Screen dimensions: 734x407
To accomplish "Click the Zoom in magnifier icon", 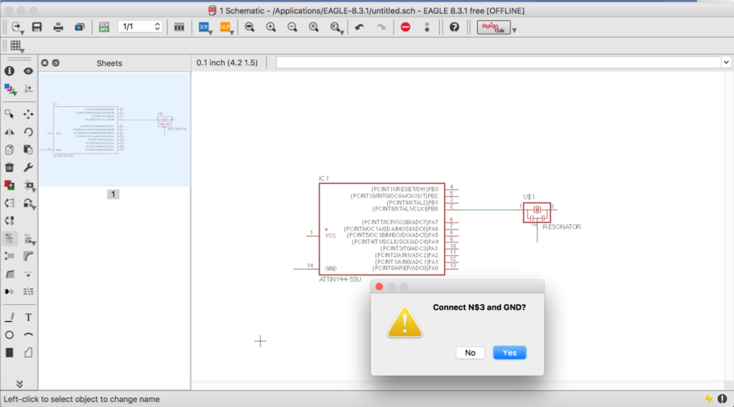I will [x=271, y=27].
